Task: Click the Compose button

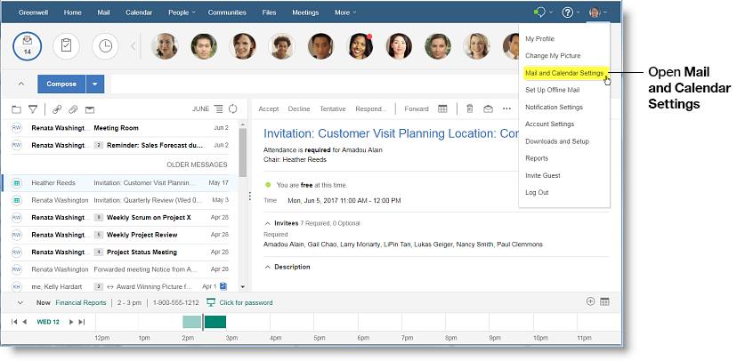Action: (61, 84)
